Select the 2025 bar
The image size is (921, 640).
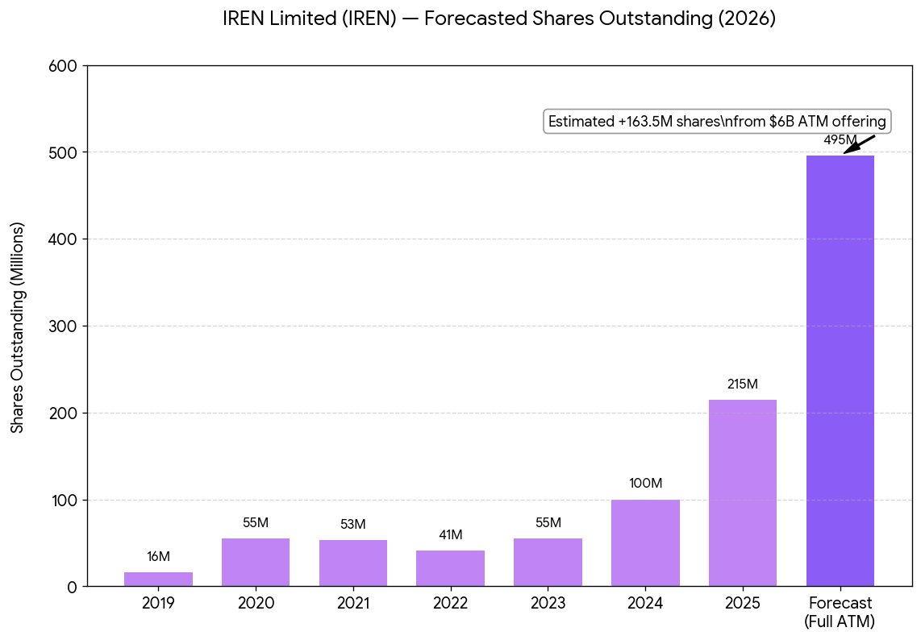[x=743, y=493]
